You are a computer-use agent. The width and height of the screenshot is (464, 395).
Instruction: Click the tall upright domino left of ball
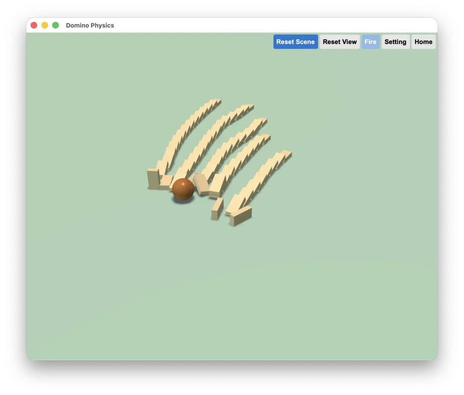[x=153, y=179]
